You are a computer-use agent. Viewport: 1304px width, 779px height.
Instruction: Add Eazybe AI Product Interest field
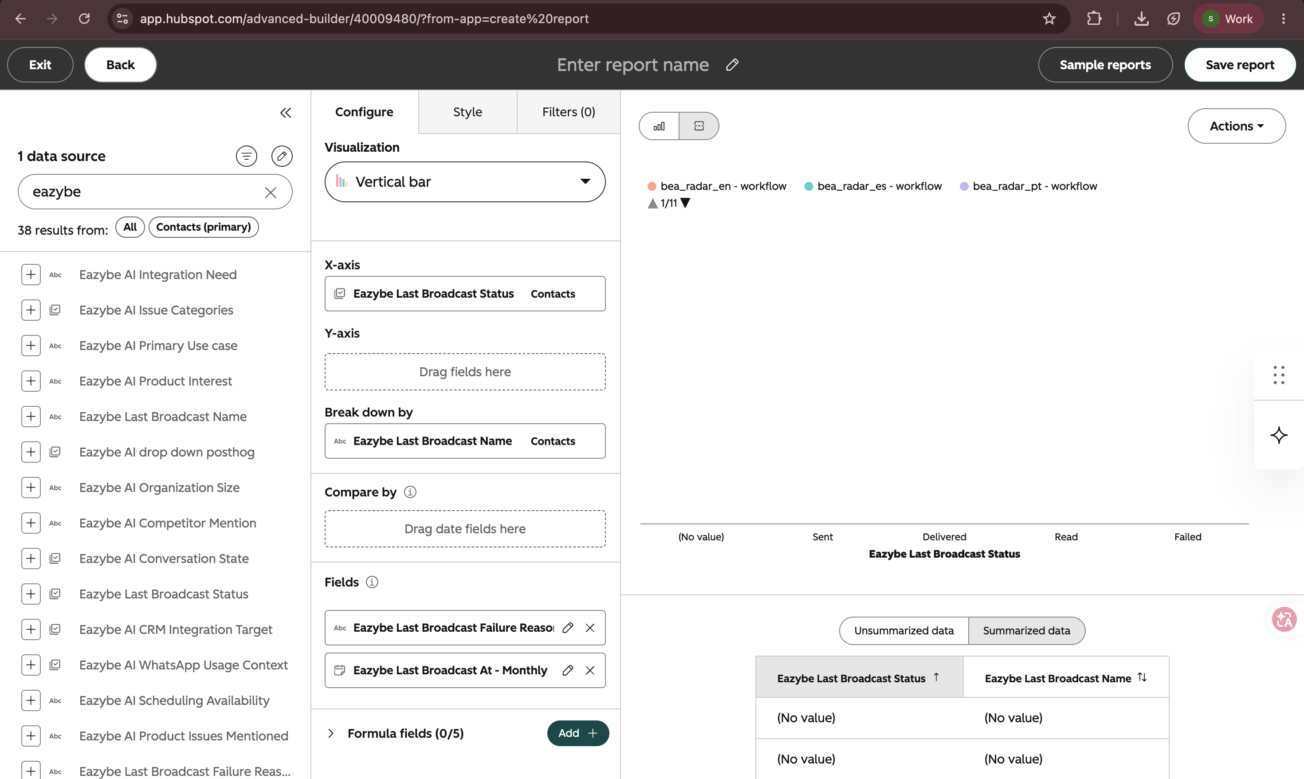(31, 381)
